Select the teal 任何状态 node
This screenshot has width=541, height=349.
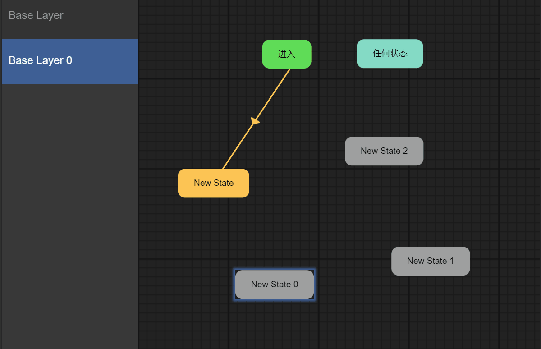click(390, 54)
